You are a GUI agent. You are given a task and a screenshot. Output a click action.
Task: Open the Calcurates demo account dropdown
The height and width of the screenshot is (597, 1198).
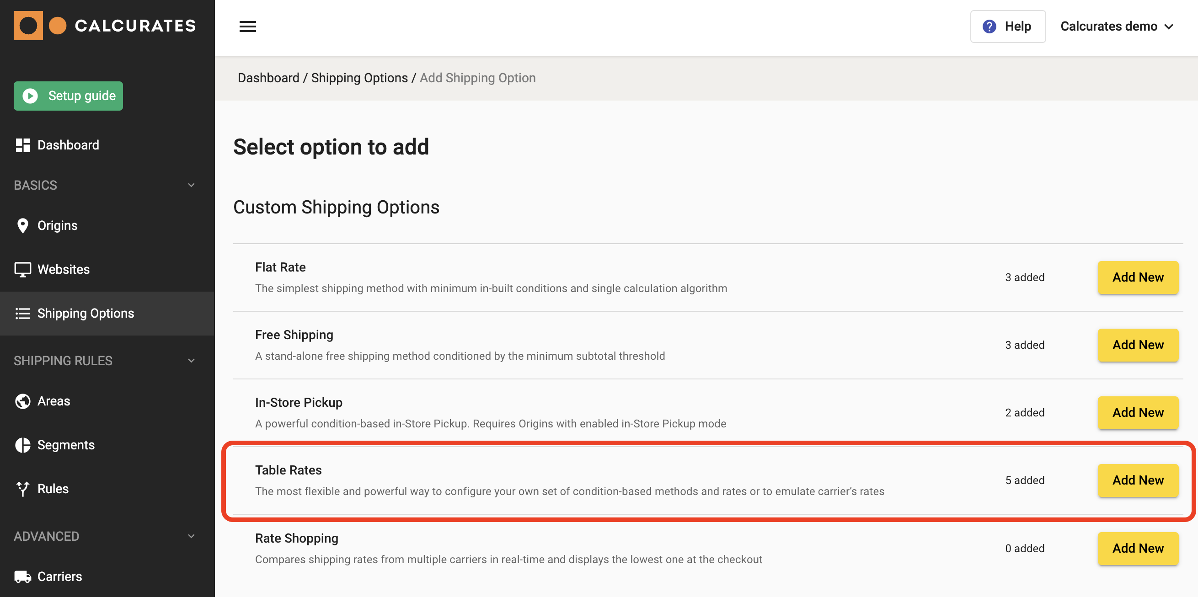tap(1117, 27)
